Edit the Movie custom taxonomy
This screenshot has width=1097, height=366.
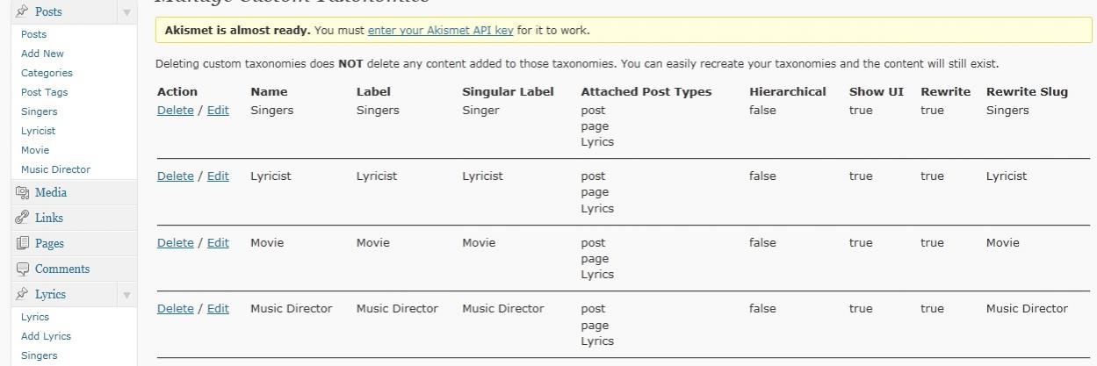218,243
